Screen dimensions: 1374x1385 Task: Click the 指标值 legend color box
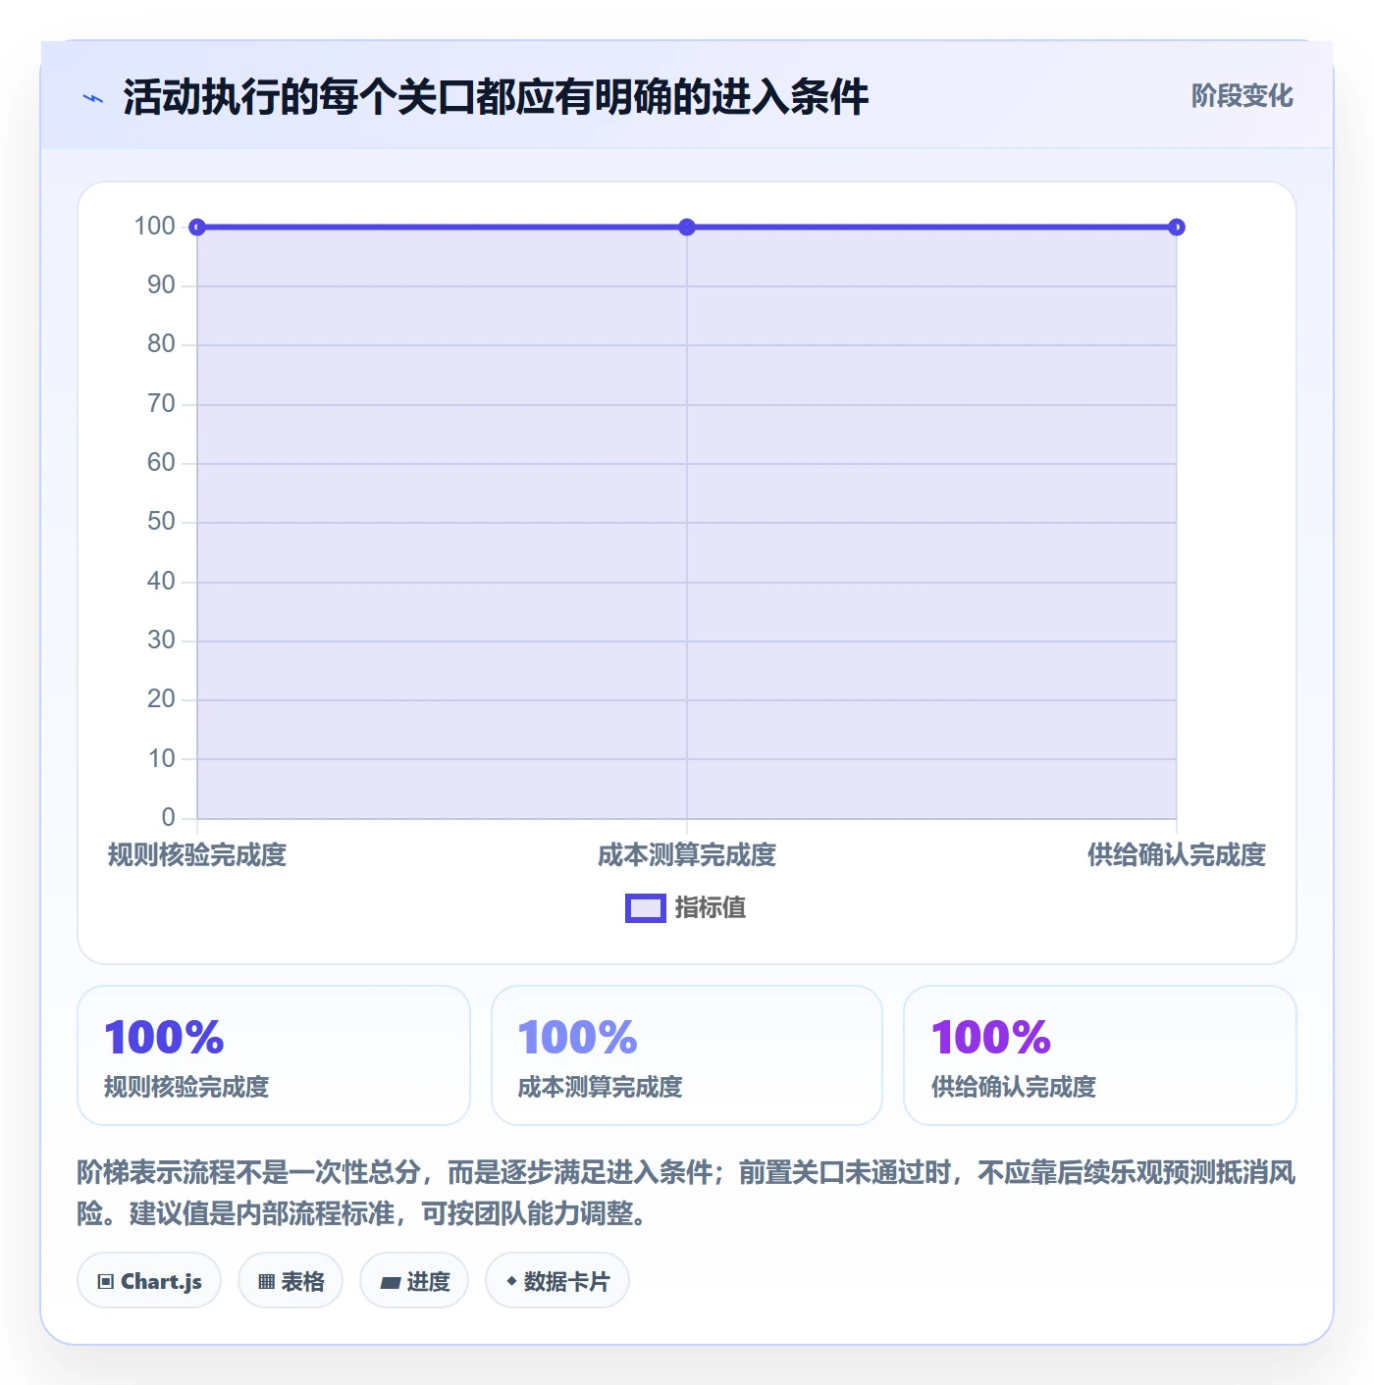pos(646,908)
